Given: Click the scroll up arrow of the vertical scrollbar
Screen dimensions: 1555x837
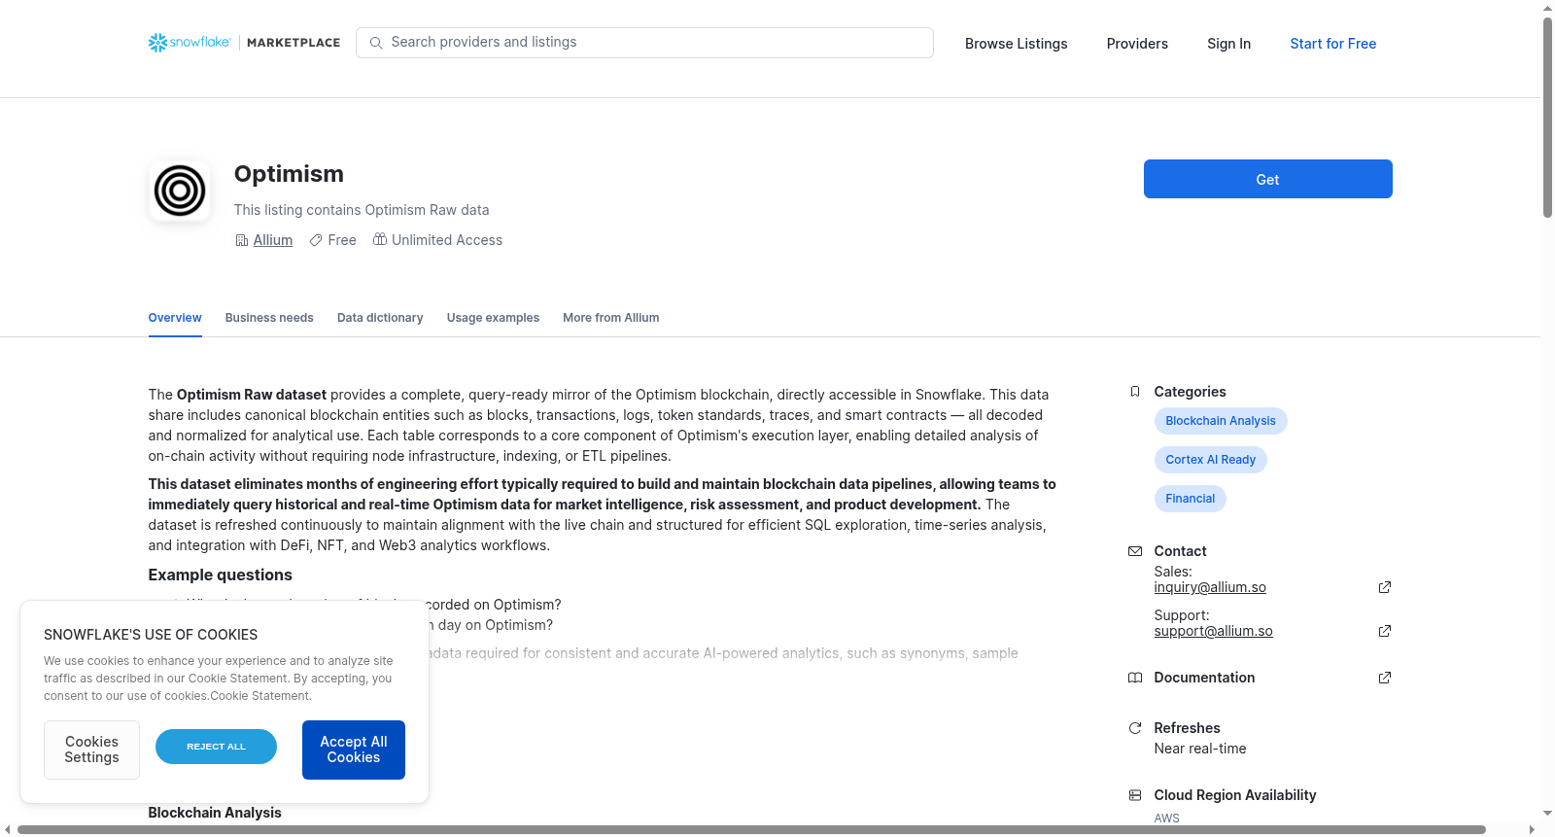Looking at the screenshot, I should [x=1547, y=8].
